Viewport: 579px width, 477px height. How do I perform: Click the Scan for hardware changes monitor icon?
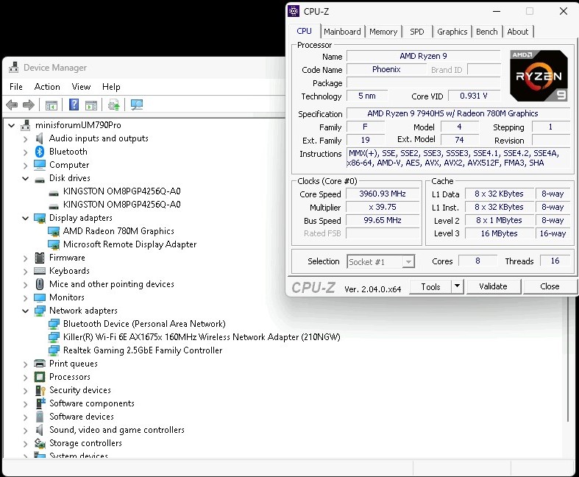coord(136,105)
